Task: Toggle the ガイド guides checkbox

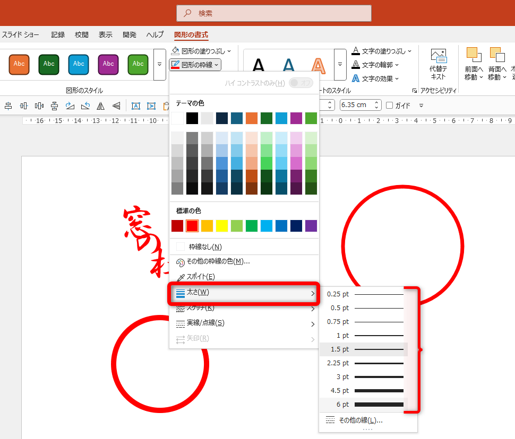Action: pos(390,105)
